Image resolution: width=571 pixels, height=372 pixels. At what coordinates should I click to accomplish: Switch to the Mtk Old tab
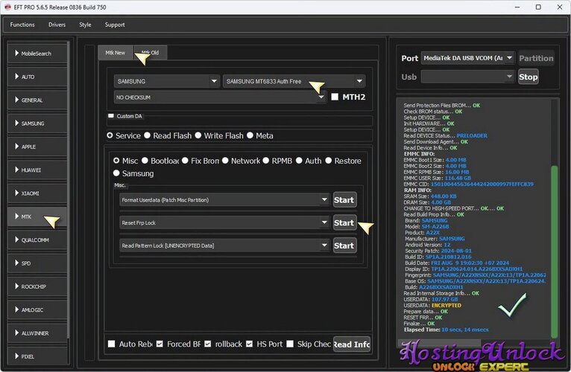click(151, 53)
